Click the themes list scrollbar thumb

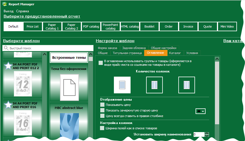91,59
